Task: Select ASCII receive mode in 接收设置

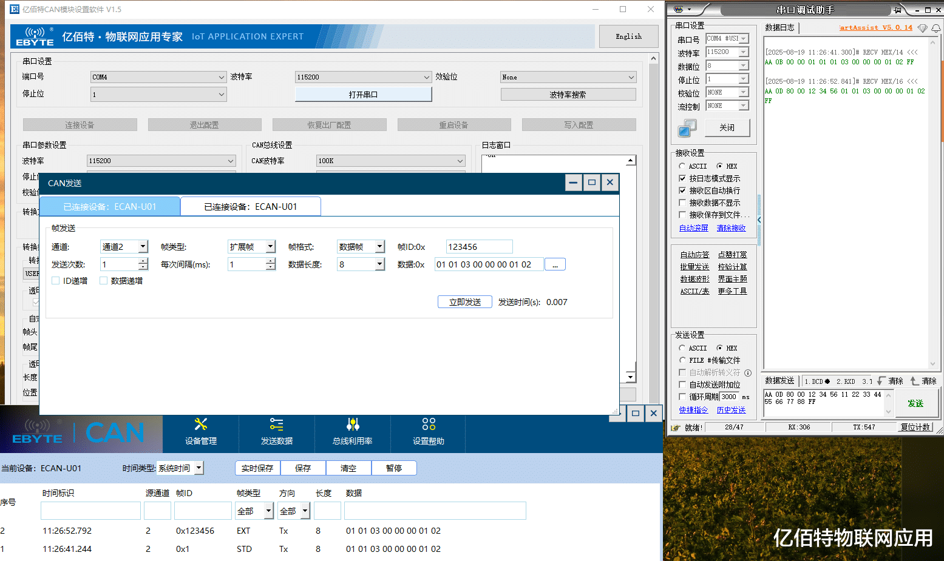Action: (x=682, y=166)
